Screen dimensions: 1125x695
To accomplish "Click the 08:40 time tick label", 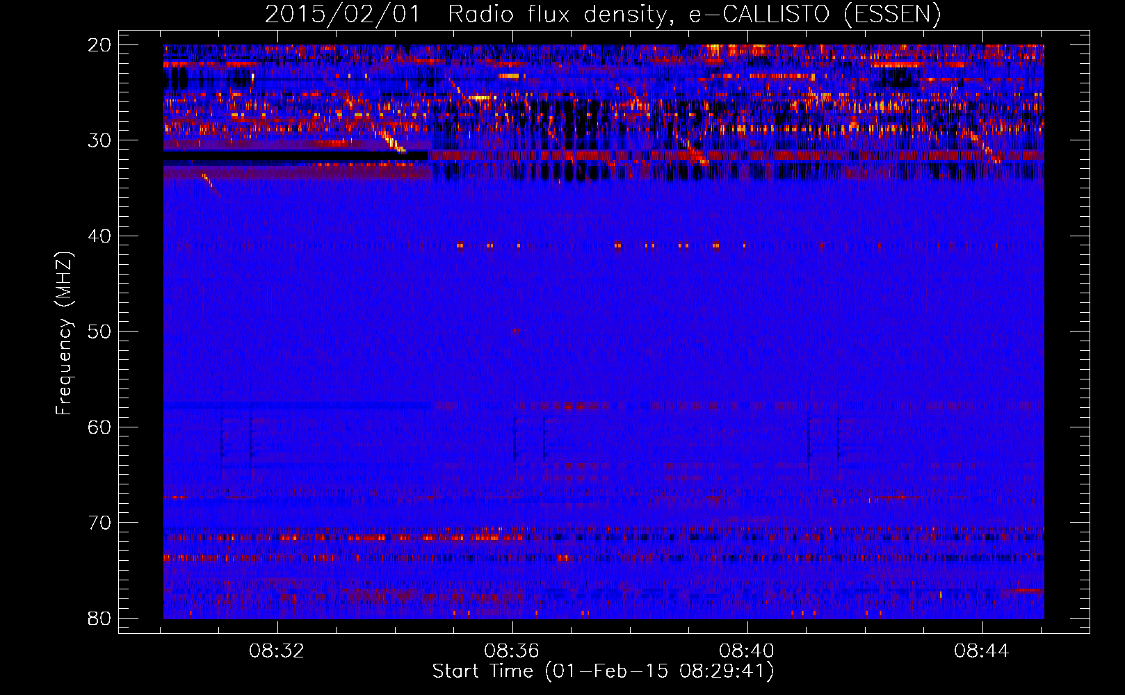I will 747,651.
